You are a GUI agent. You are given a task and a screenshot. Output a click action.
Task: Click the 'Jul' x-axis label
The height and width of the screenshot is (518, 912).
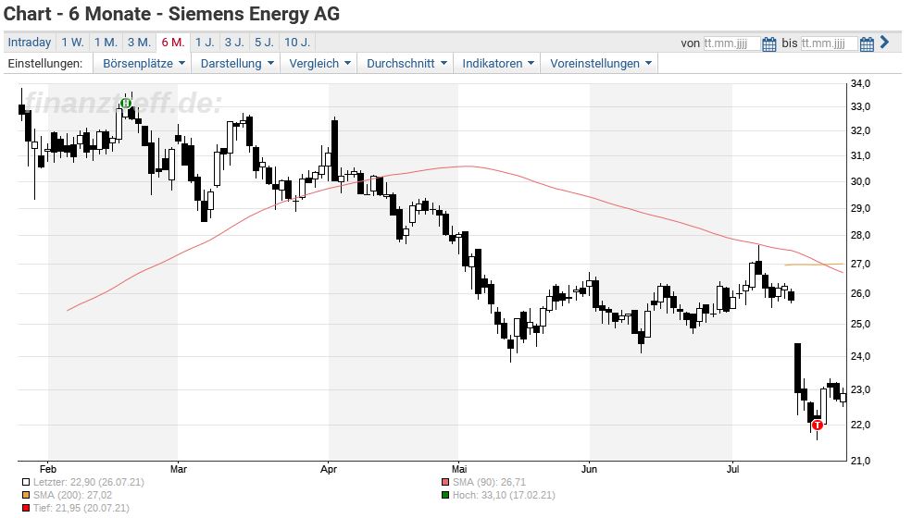pyautogui.click(x=733, y=469)
